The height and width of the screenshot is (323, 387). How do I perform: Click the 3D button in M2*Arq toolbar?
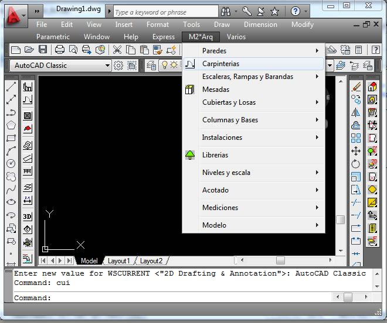28,216
